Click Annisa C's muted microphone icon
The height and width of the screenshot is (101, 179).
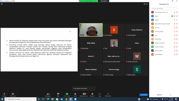click(x=175, y=27)
